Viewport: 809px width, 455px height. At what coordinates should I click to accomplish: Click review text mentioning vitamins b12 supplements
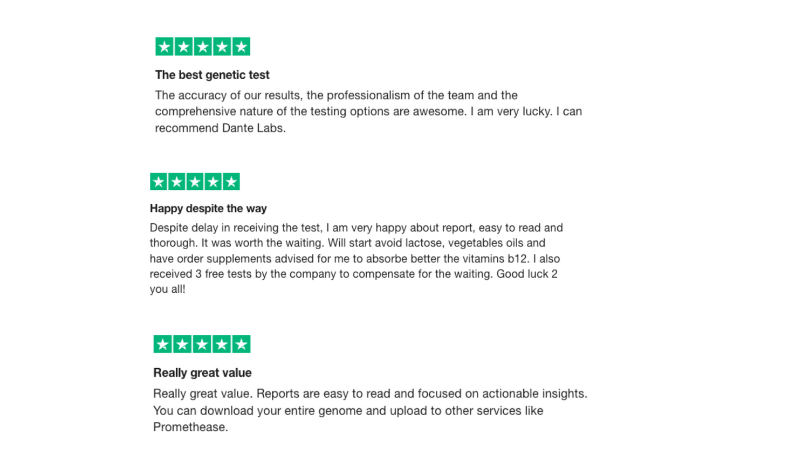(x=356, y=258)
